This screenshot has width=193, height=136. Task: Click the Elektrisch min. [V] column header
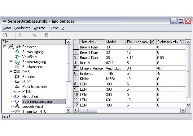[x=171, y=42]
